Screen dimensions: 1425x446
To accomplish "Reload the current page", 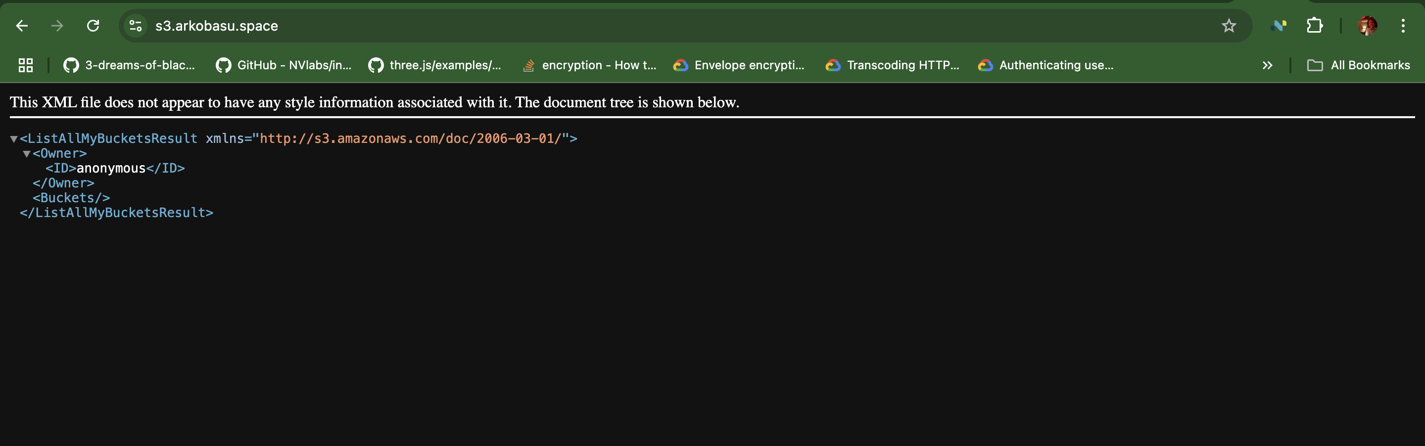I will pyautogui.click(x=93, y=25).
